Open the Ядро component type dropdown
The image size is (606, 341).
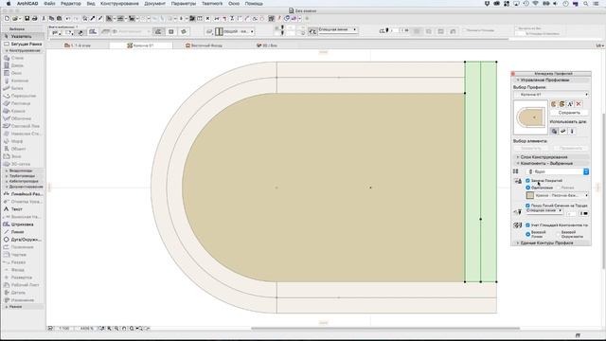point(558,171)
